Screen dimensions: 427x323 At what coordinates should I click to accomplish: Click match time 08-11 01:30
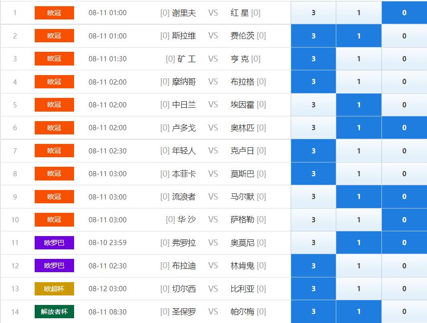pyautogui.click(x=107, y=59)
